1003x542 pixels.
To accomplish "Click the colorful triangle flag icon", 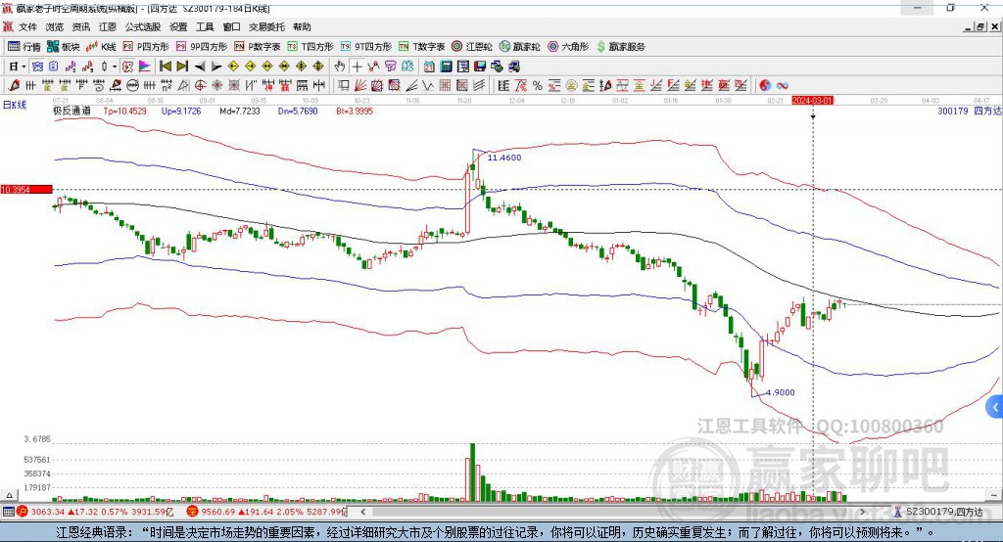I will click(x=145, y=67).
